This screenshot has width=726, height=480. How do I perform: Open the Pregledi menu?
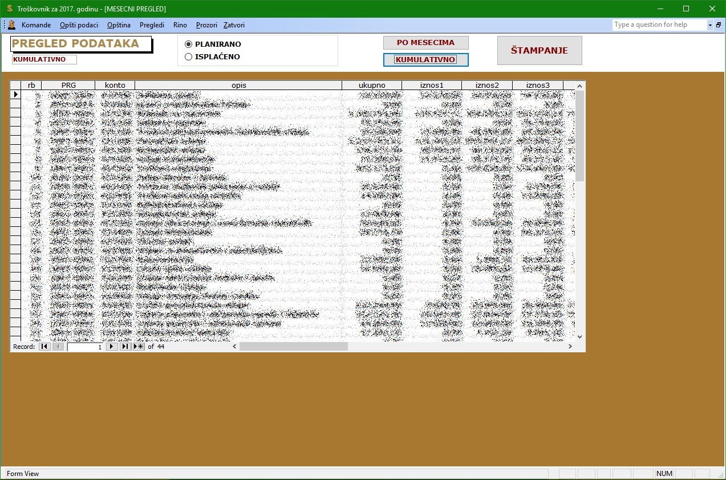[x=152, y=25]
